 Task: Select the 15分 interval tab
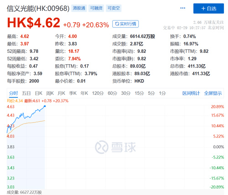(x=139, y=93)
